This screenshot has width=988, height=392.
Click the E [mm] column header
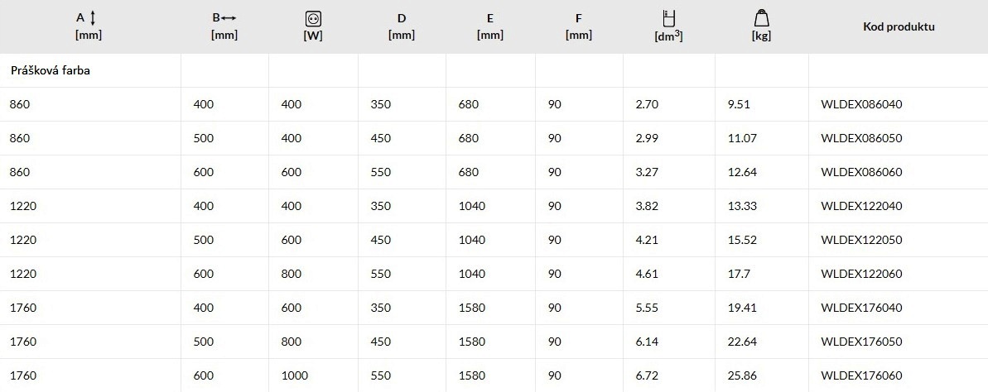pos(490,26)
